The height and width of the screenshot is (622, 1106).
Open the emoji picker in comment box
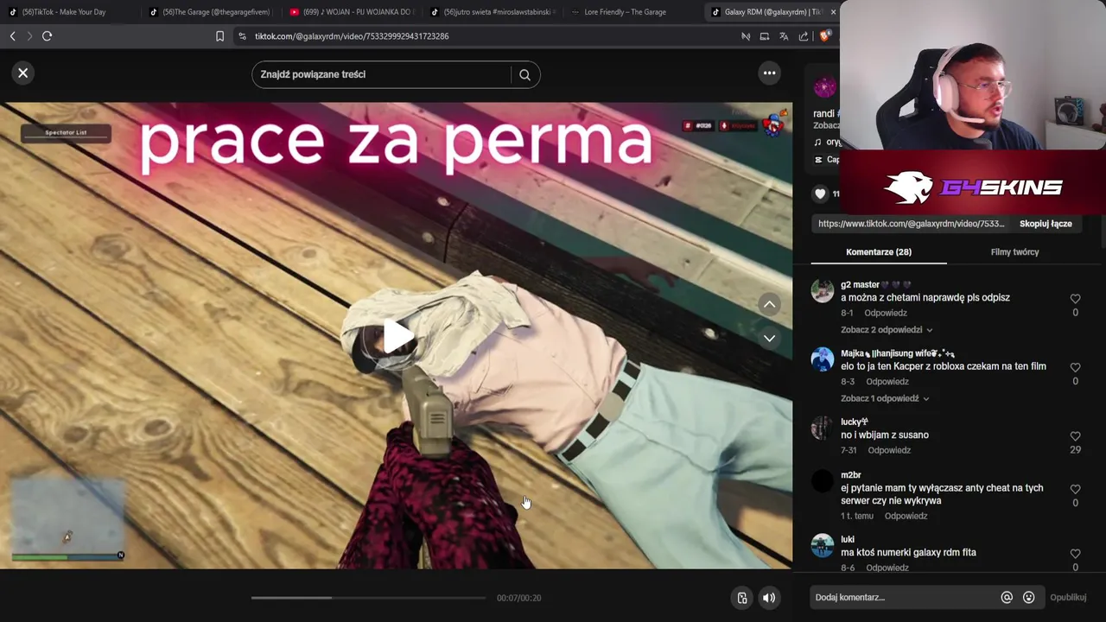pyautogui.click(x=1028, y=598)
